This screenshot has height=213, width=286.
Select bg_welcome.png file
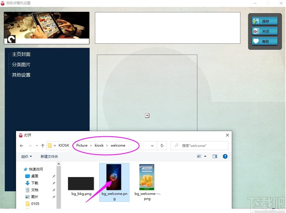pos(114,182)
